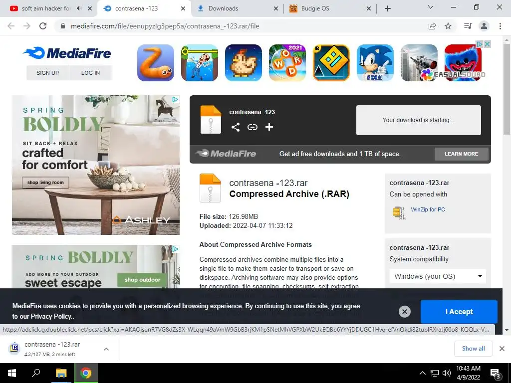Click the Chrome icon in the taskbar

click(x=86, y=373)
